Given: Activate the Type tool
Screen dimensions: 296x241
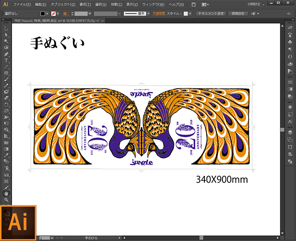Looking at the screenshot, I should point(6,60).
